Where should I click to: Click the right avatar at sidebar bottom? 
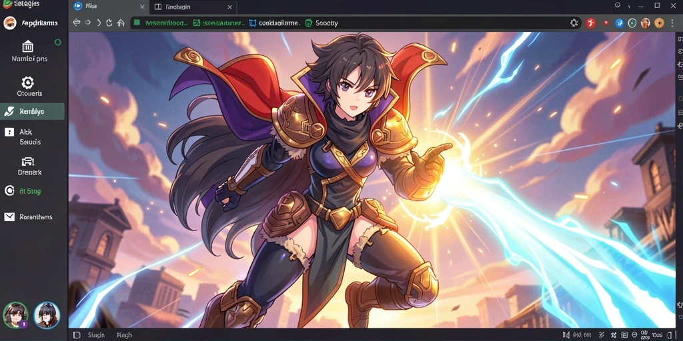tap(47, 315)
